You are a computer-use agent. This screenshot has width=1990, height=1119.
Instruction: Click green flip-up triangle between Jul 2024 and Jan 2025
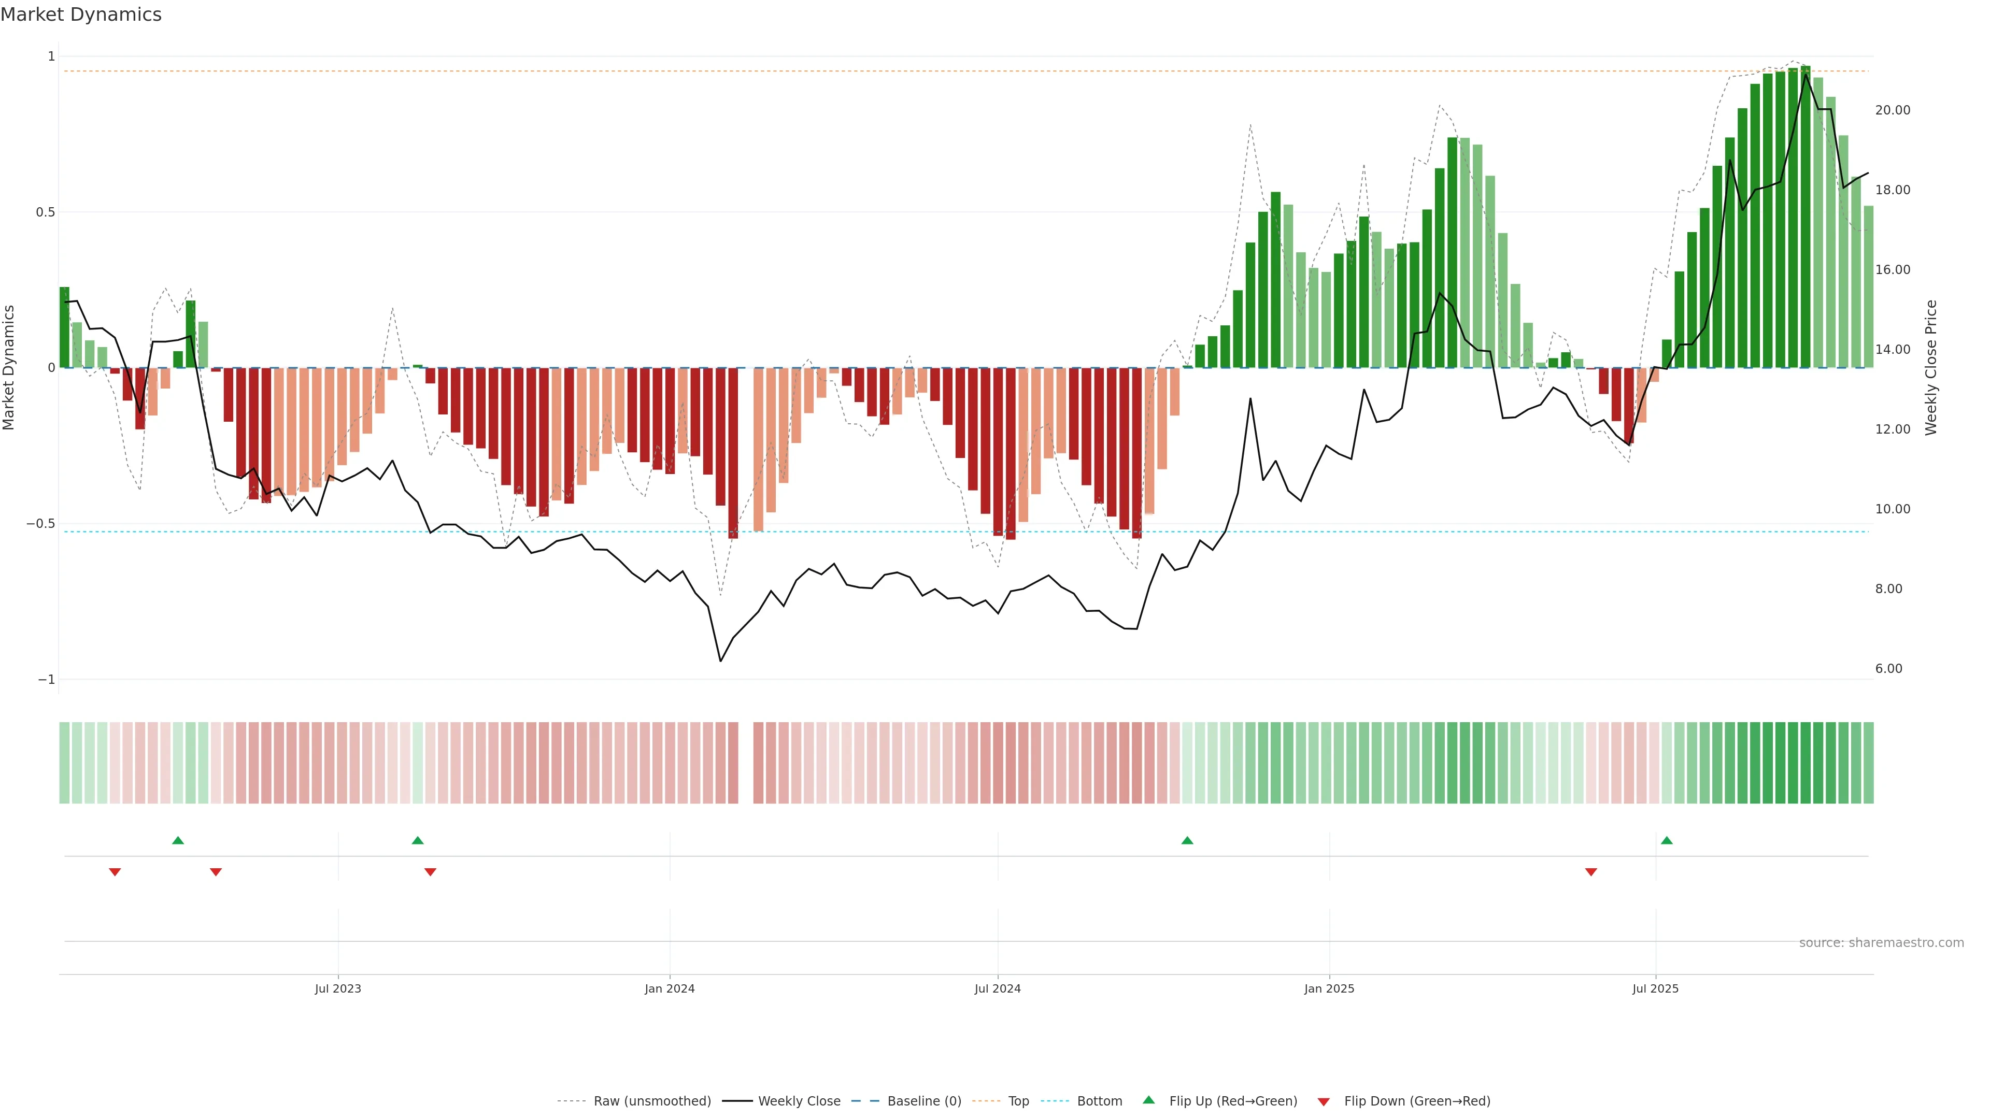tap(1187, 840)
